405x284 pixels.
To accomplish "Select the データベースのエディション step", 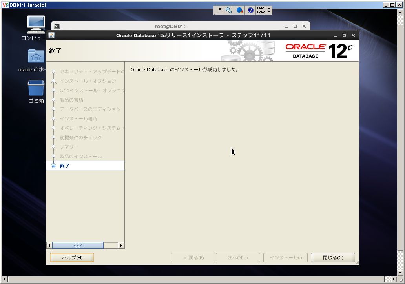I will (90, 109).
